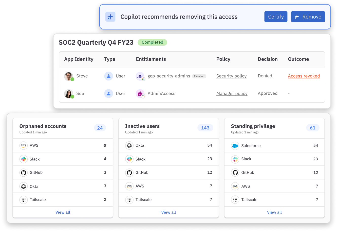Click Steve's profile avatar
This screenshot has width=337, height=235.
coord(69,76)
